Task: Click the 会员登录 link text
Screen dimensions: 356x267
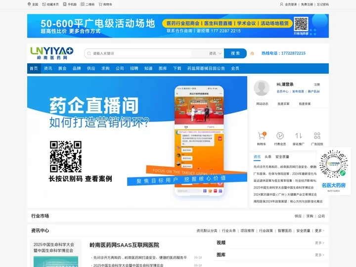Action: [x=291, y=4]
